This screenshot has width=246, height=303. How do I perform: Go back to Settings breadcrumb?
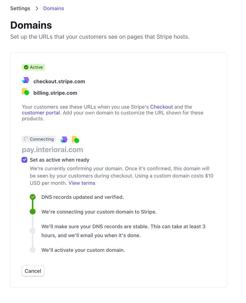20,8
